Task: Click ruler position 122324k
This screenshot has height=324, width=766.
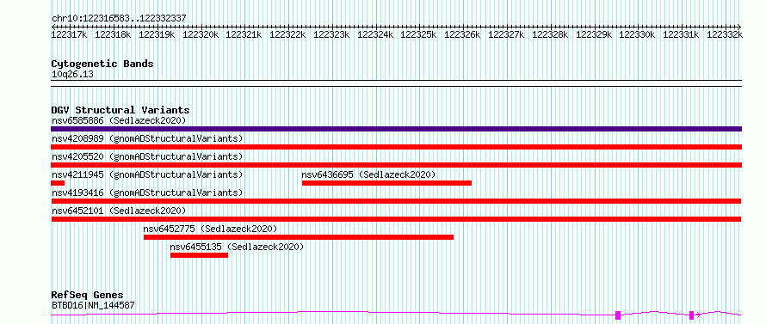Action: coord(375,34)
